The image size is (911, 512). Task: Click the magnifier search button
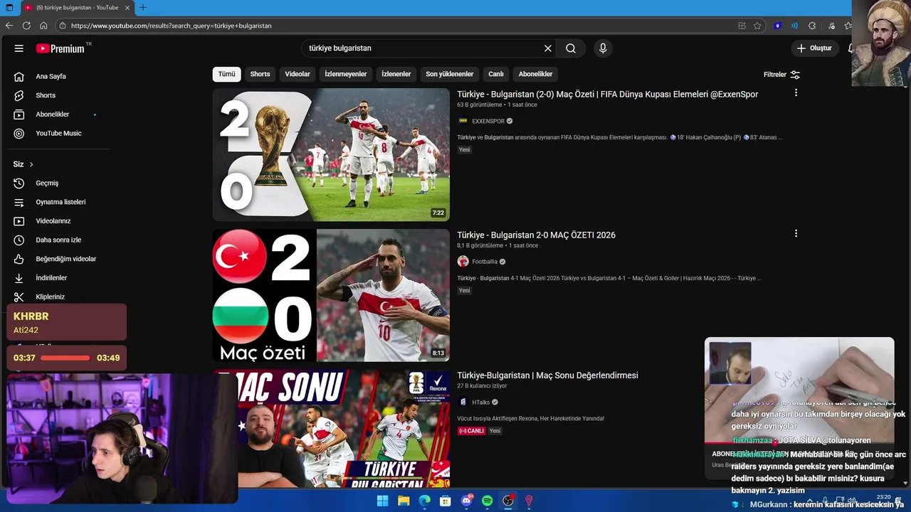click(x=571, y=48)
